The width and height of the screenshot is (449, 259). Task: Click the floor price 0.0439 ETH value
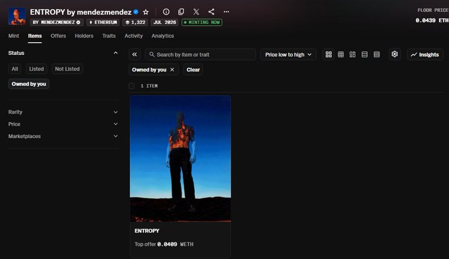pyautogui.click(x=432, y=20)
